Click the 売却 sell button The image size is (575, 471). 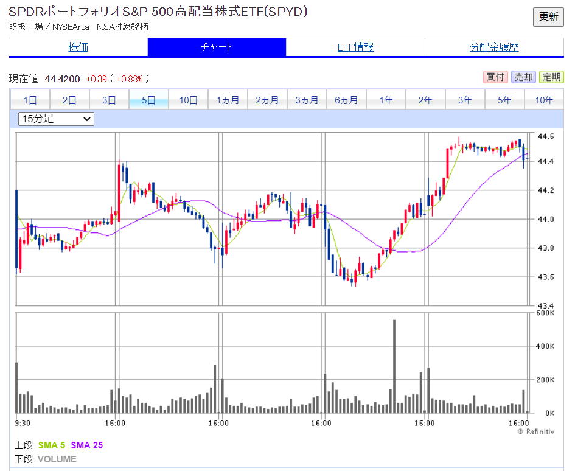tap(523, 77)
